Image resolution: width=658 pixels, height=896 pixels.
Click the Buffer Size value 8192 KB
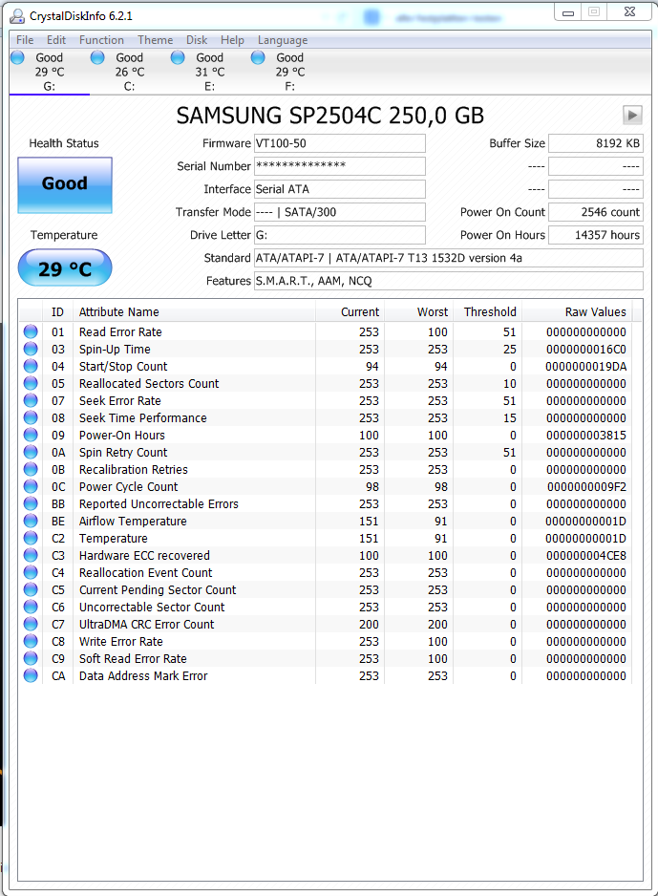pyautogui.click(x=596, y=143)
